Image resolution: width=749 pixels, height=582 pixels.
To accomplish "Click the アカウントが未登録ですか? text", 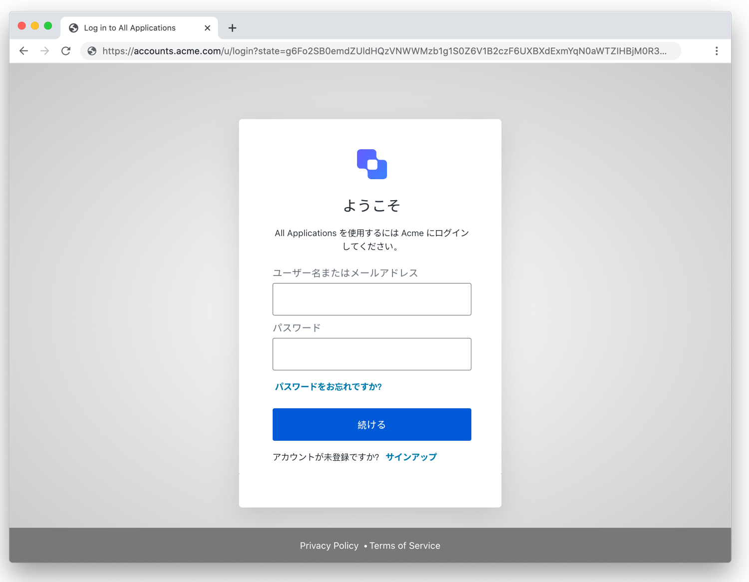I will [x=326, y=457].
